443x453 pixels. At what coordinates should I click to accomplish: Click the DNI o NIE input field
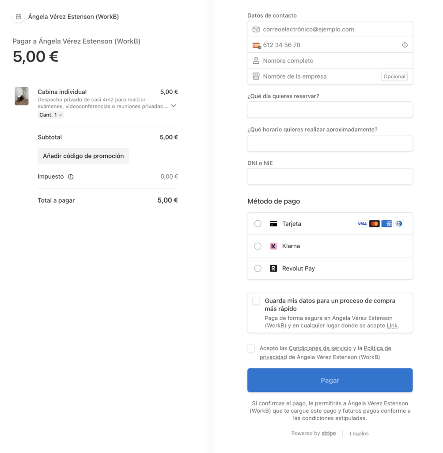point(330,177)
